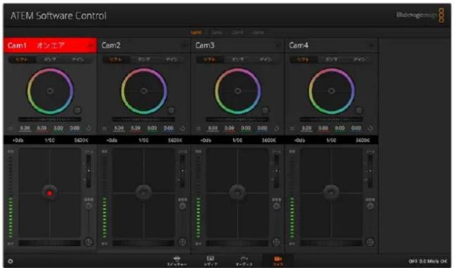Open settings gear in bottom-left corner

(11, 261)
